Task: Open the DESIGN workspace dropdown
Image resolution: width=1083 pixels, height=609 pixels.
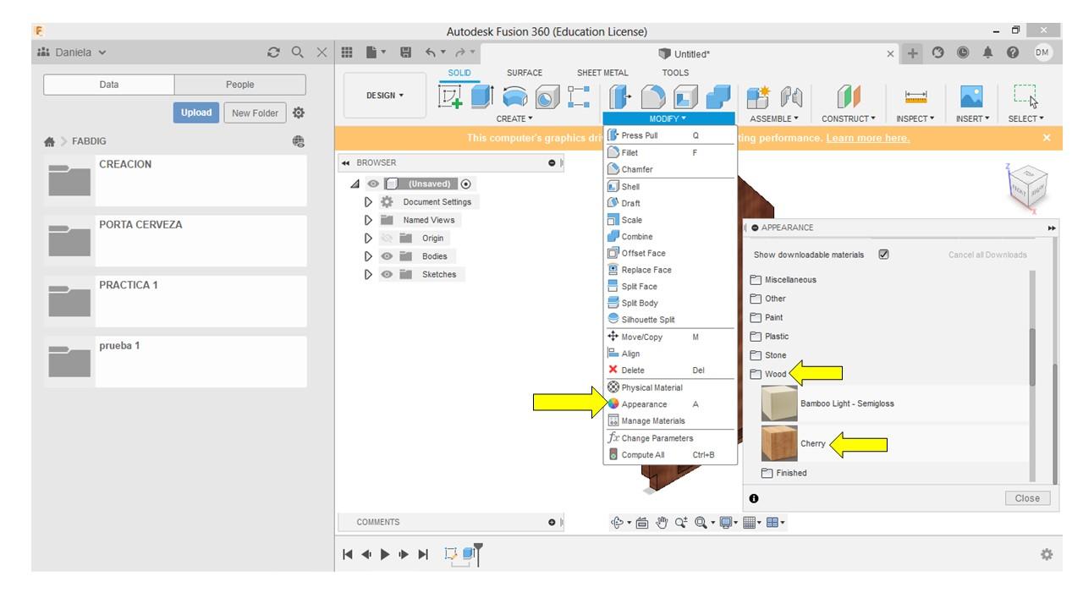Action: pyautogui.click(x=385, y=96)
